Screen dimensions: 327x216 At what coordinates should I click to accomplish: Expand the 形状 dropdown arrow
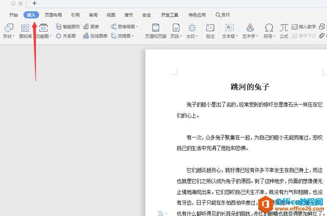pyautogui.click(x=14, y=36)
